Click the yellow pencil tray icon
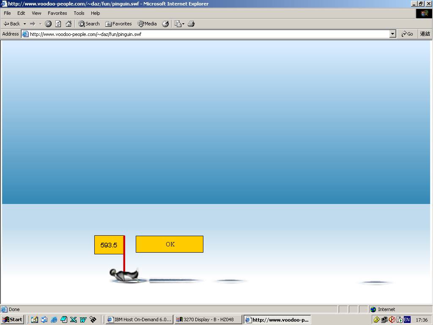 pos(377,320)
